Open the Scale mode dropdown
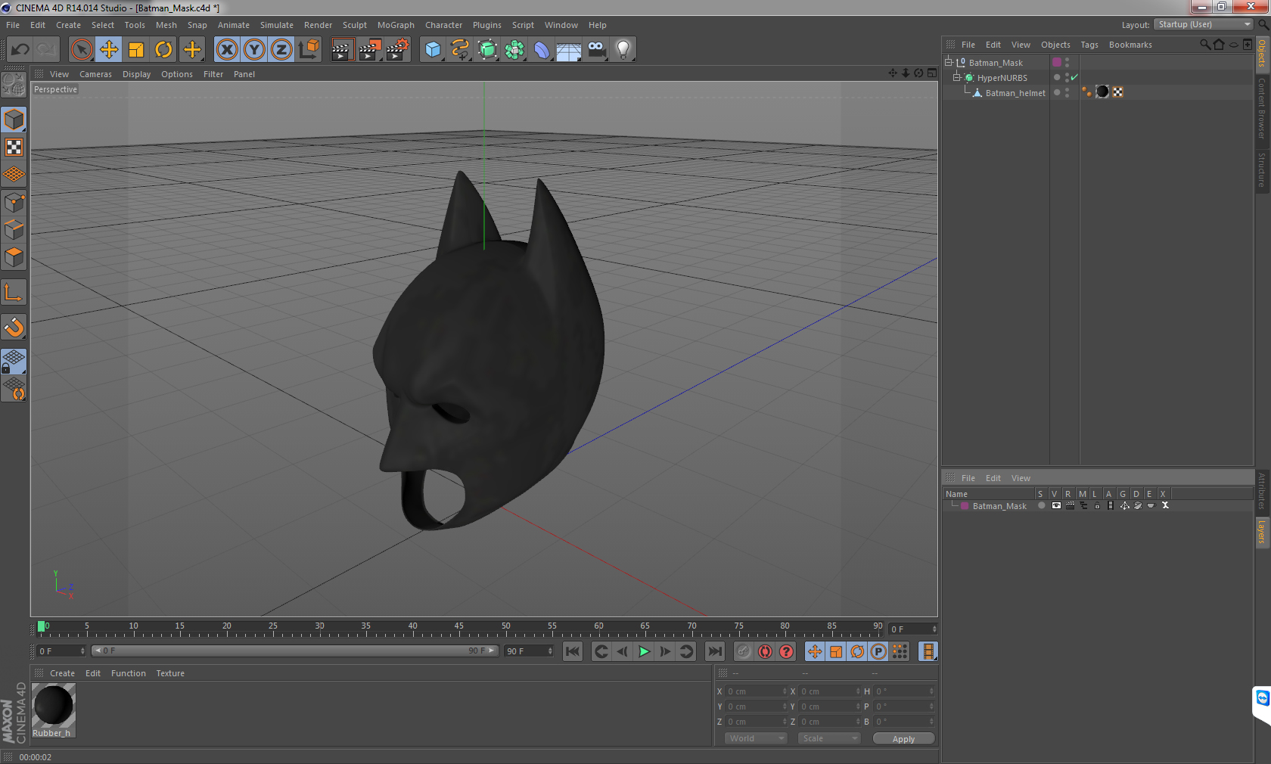 (829, 738)
